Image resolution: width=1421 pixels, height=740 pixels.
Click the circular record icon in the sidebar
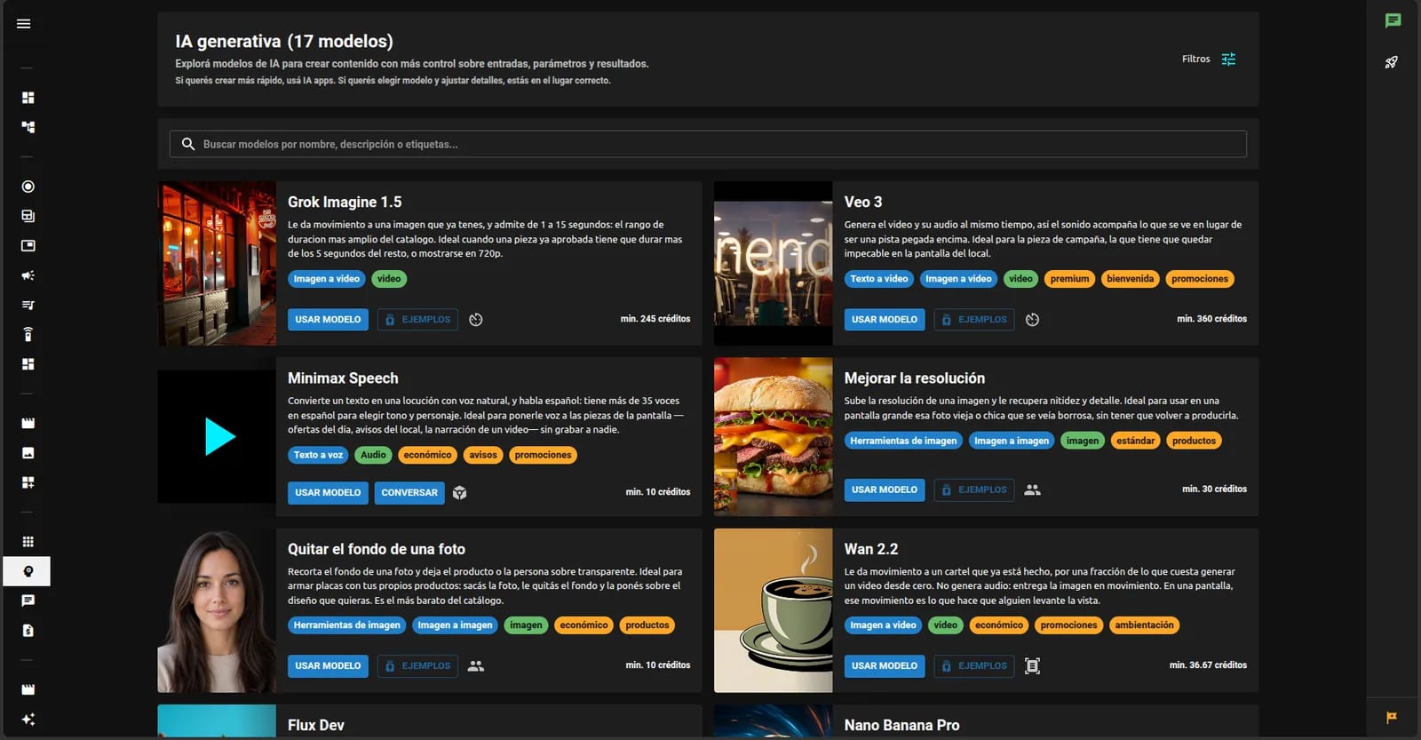(x=28, y=187)
